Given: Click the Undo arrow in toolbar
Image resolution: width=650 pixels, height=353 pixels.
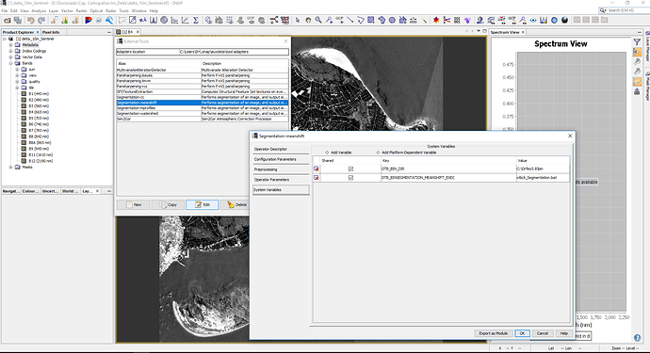Looking at the screenshot, I should (x=31, y=20).
